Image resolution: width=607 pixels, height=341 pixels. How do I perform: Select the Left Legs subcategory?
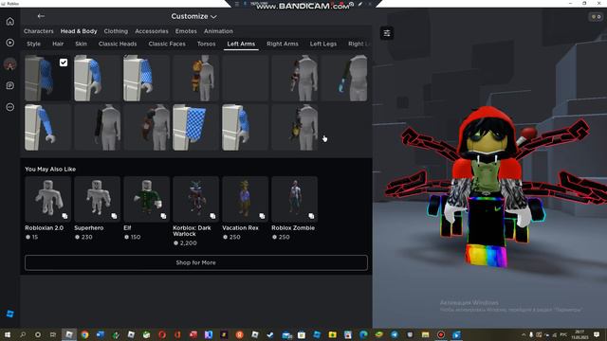coord(322,44)
